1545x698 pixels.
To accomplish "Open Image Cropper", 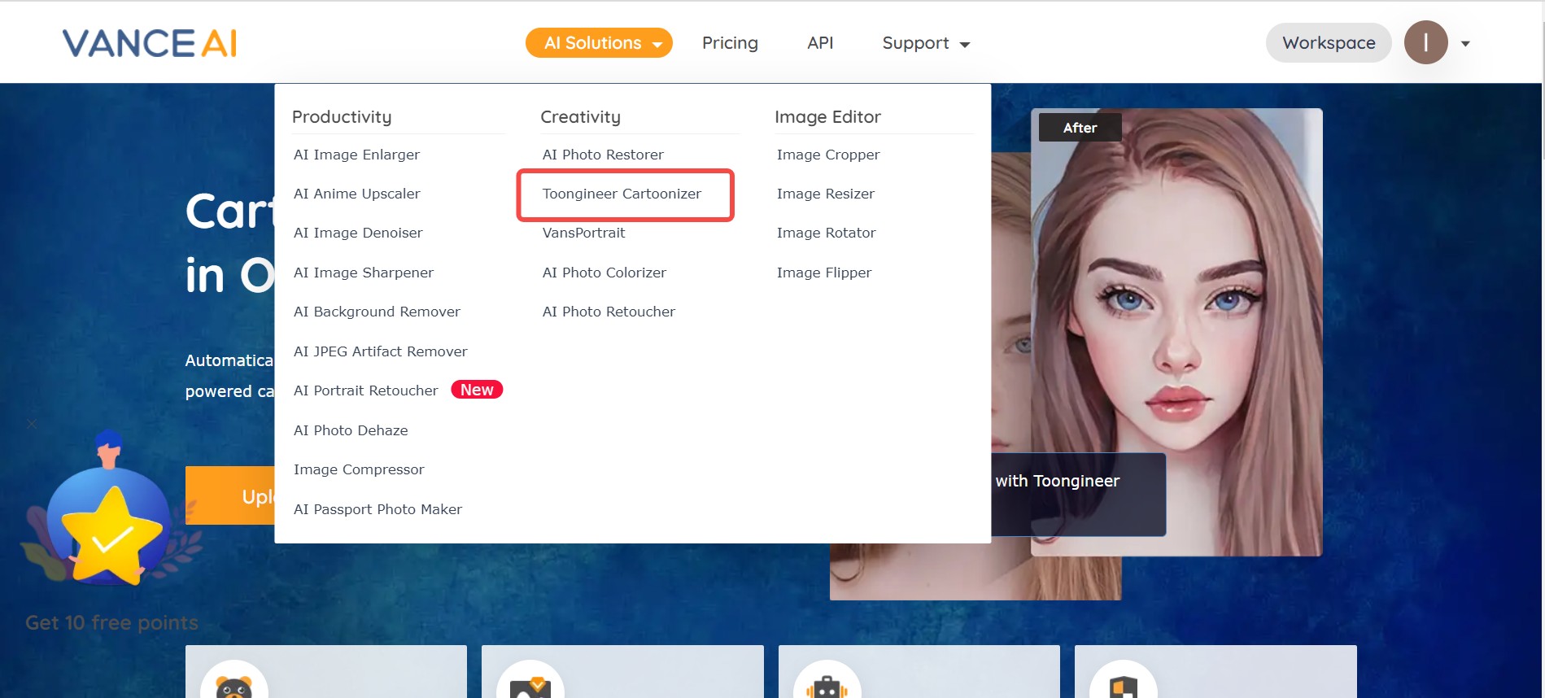I will point(828,155).
